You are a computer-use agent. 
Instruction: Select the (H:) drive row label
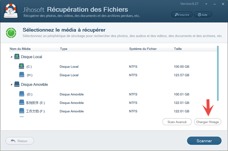[29, 75]
